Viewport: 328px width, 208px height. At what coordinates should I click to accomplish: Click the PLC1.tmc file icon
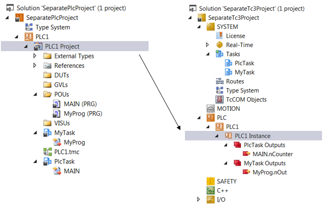coord(48,152)
